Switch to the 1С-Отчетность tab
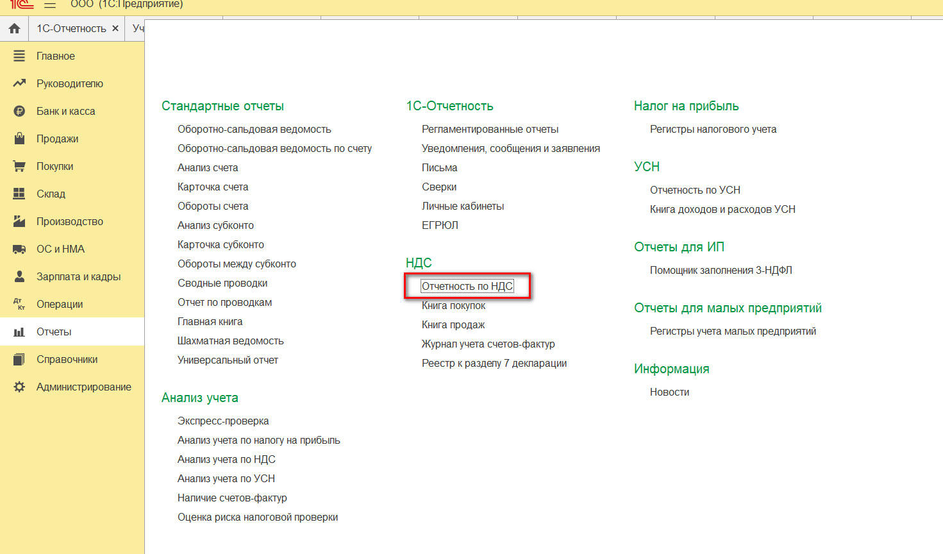The width and height of the screenshot is (943, 554). pyautogui.click(x=71, y=28)
